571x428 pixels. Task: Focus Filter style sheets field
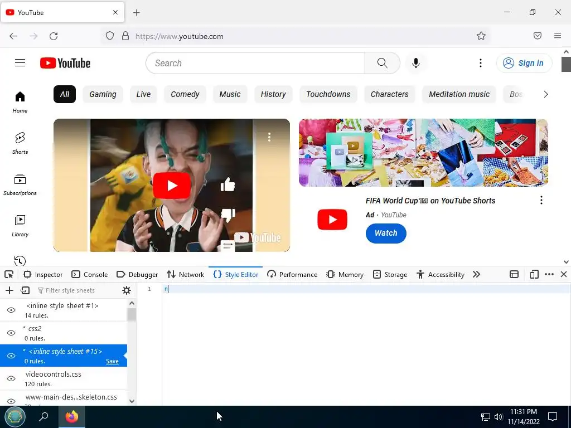pos(76,290)
